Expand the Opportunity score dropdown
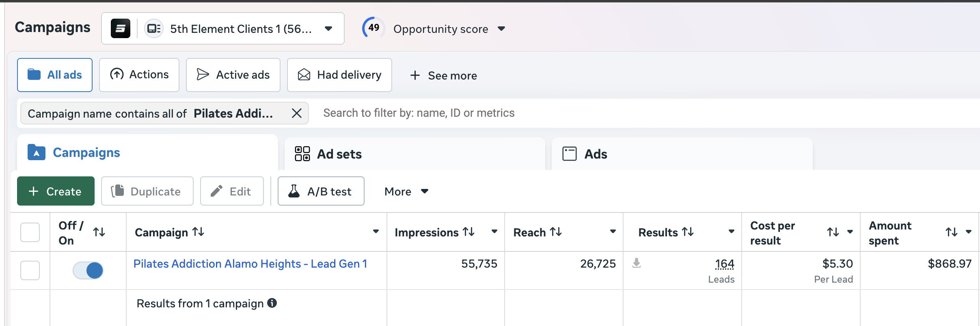This screenshot has width=980, height=326. point(501,29)
